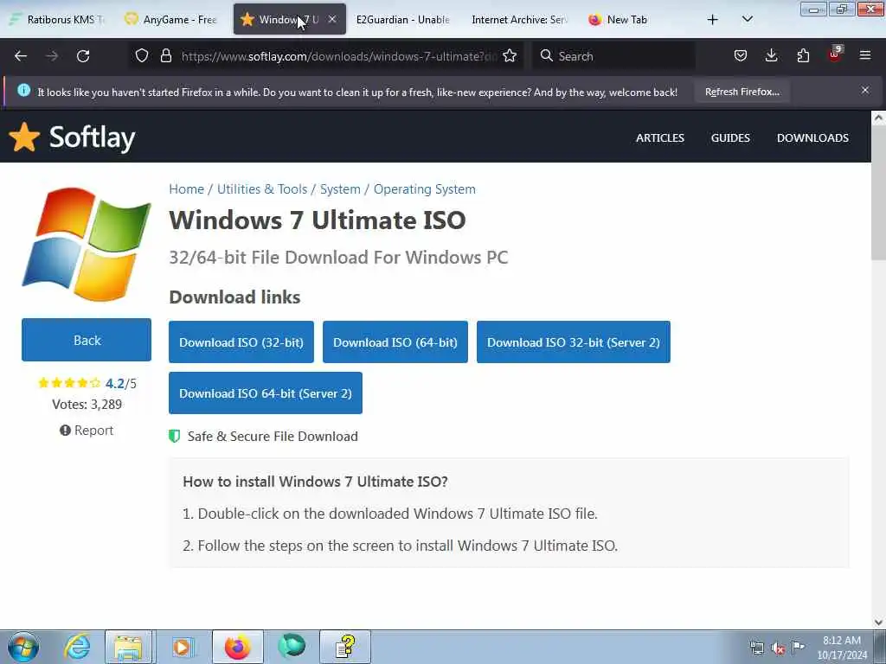This screenshot has height=664, width=886.
Task: Open the green globe taskbar app
Action: tap(292, 647)
